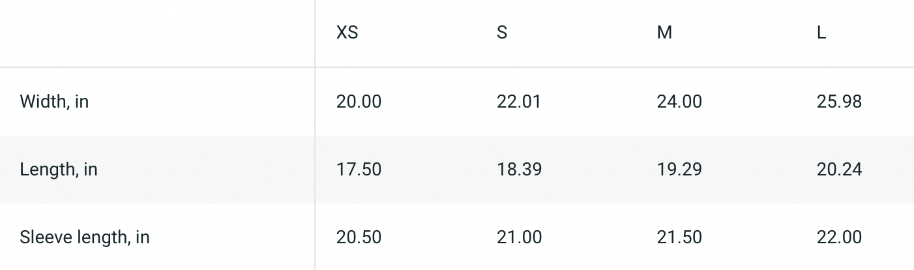Select the "Sleeve length, in" row label
Image resolution: width=914 pixels, height=270 pixels.
pyautogui.click(x=85, y=237)
